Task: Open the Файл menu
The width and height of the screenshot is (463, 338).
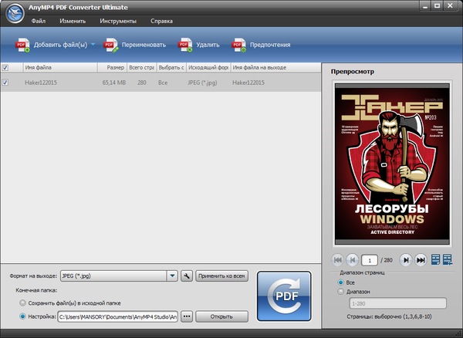Action: point(39,21)
